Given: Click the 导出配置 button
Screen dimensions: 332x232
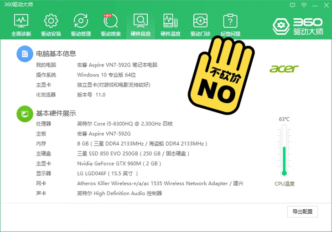Looking at the screenshot, I should click(302, 212).
